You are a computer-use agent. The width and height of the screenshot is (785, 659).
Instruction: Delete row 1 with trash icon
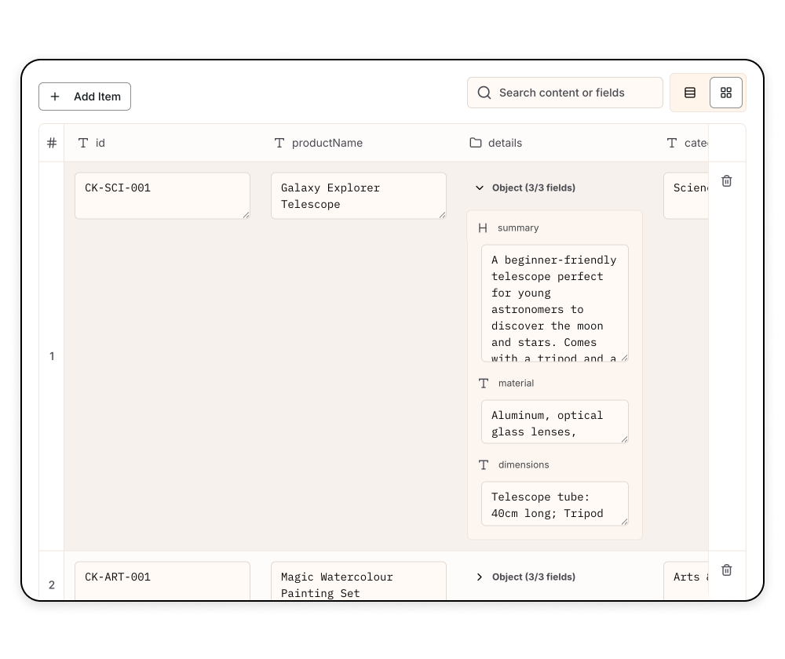(726, 180)
